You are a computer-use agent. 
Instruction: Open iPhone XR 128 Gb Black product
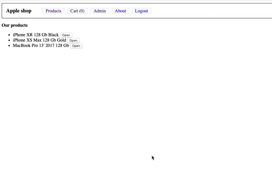(66, 35)
